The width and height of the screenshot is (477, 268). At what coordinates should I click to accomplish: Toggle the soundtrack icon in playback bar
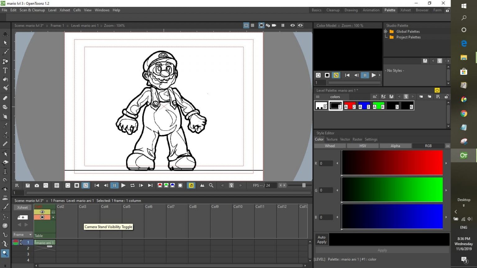pos(191,185)
